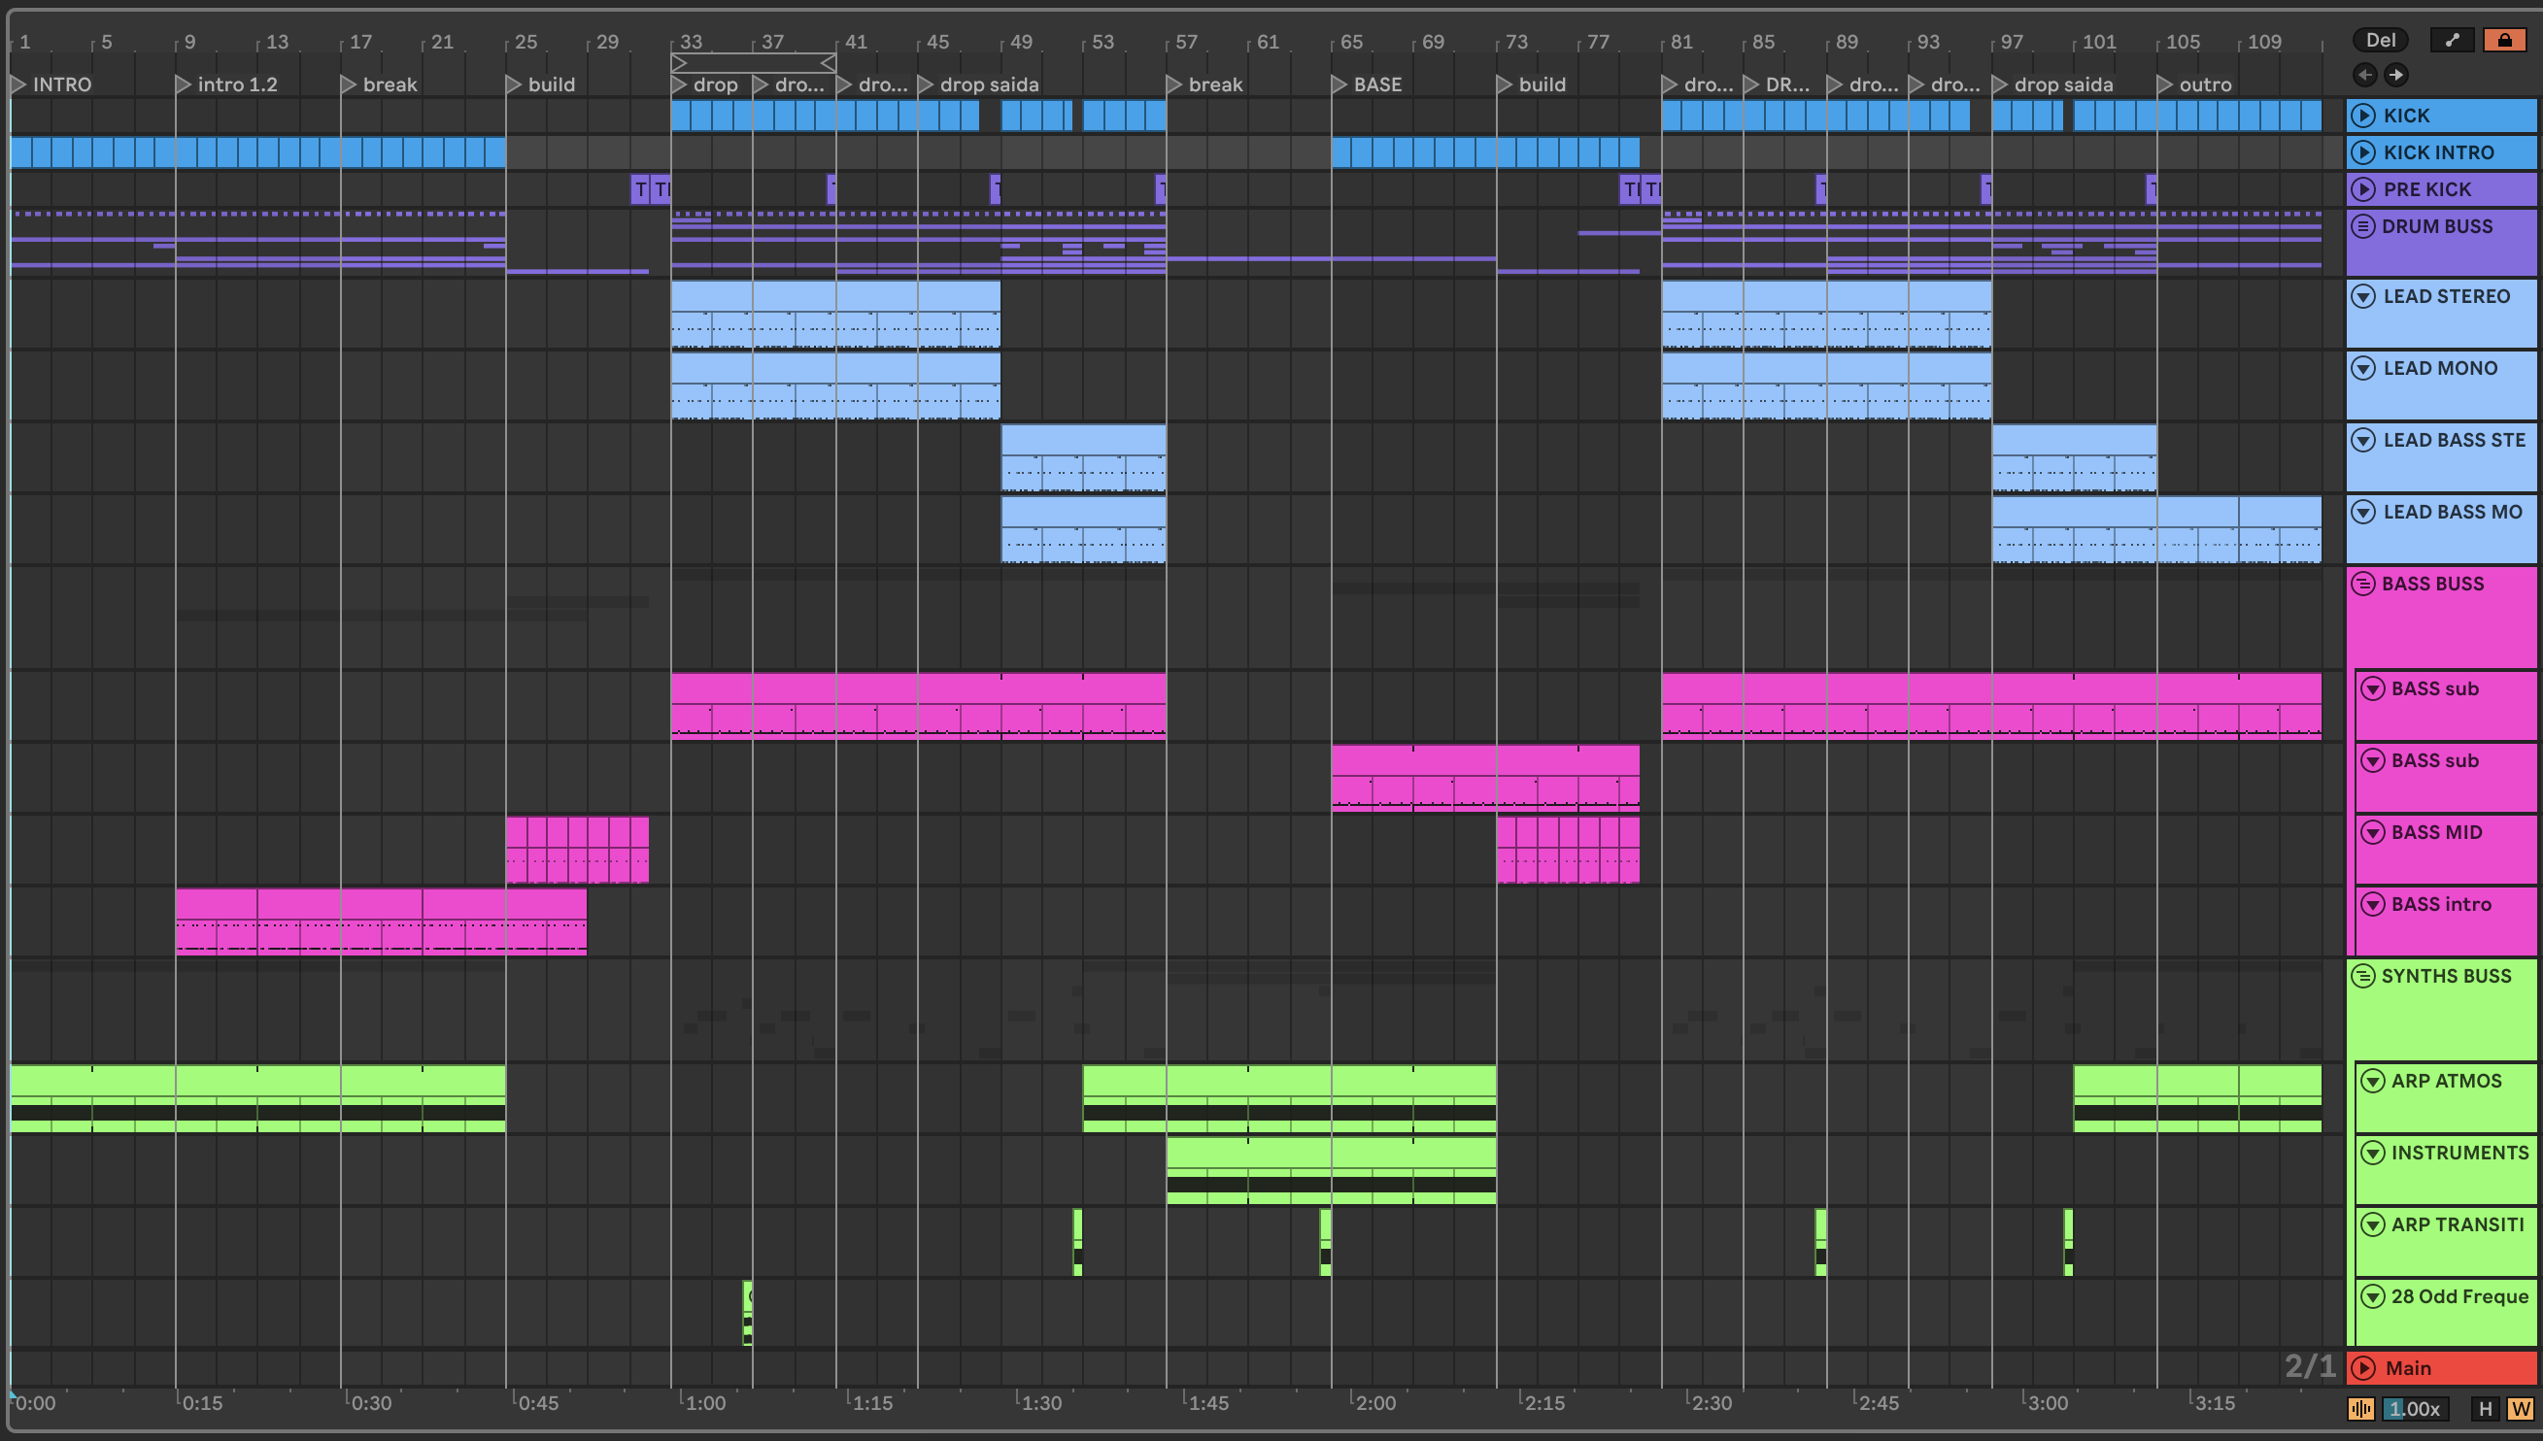The image size is (2543, 1441).
Task: Click the KICK track play icon
Action: click(2363, 116)
